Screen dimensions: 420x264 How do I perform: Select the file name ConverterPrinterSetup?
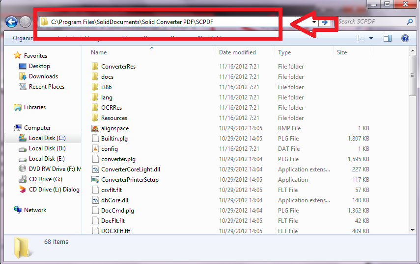tap(130, 180)
